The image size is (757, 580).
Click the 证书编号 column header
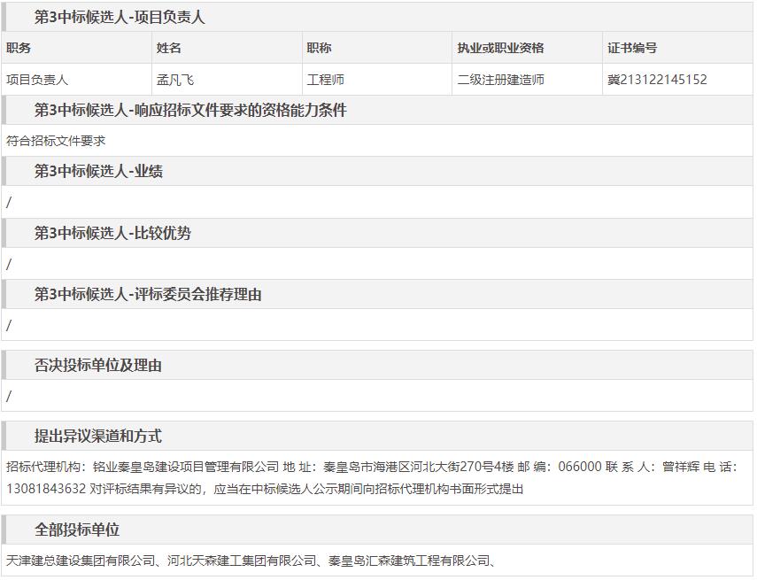632,48
